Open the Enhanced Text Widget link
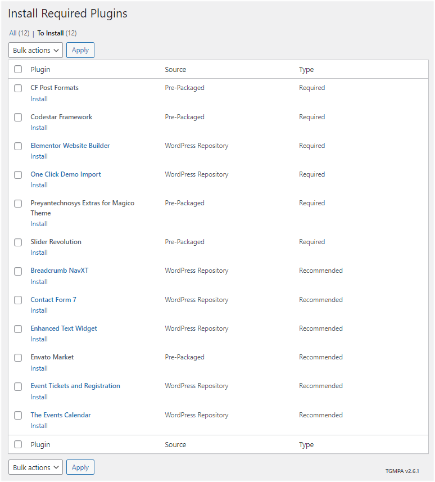 [64, 328]
